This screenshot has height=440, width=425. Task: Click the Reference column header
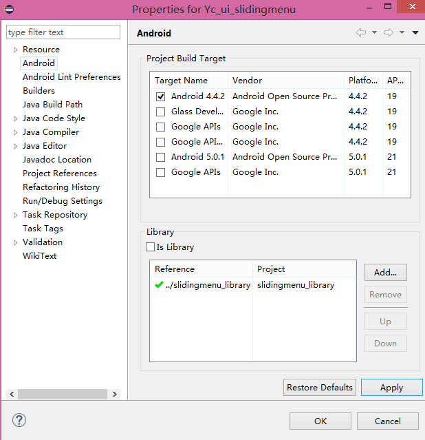click(201, 269)
